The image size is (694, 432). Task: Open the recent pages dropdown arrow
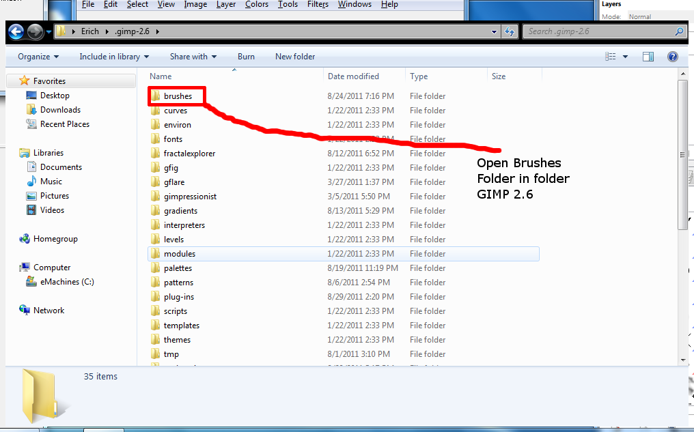tap(48, 32)
